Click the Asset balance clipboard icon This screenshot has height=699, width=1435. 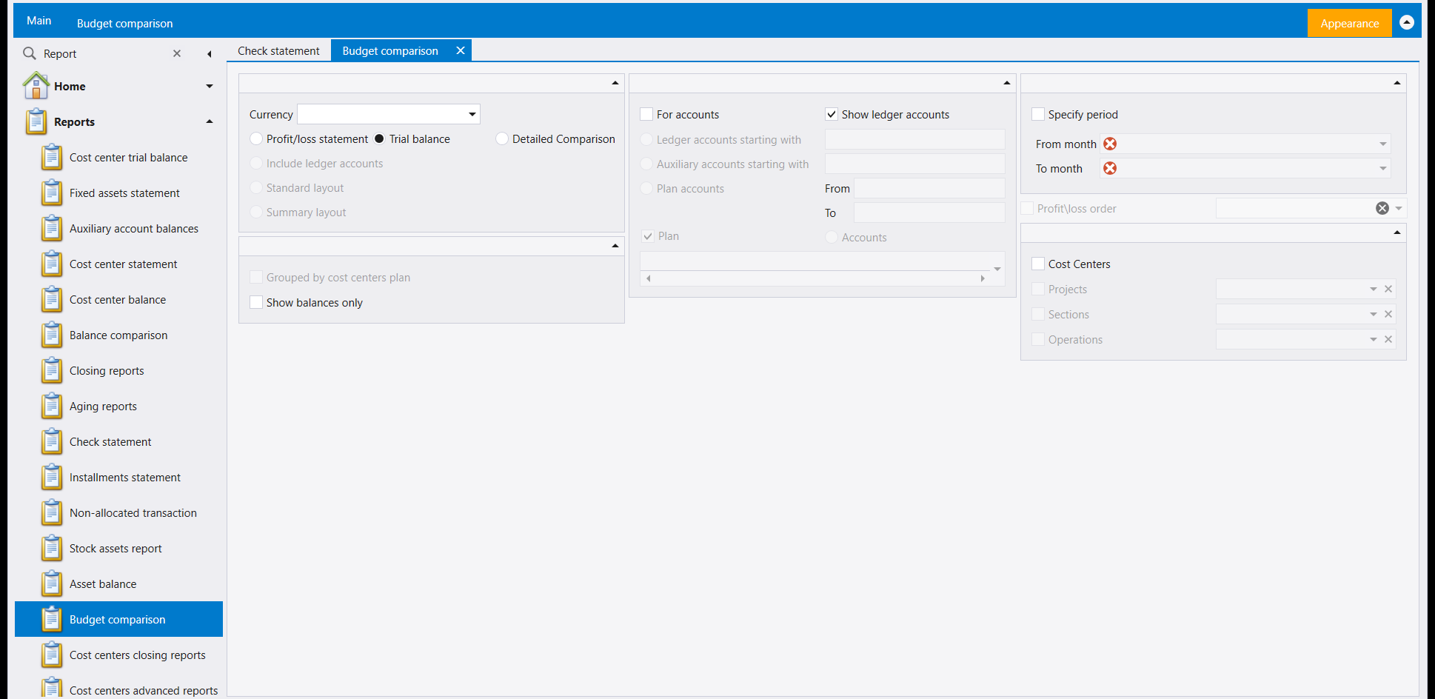pyautogui.click(x=52, y=583)
